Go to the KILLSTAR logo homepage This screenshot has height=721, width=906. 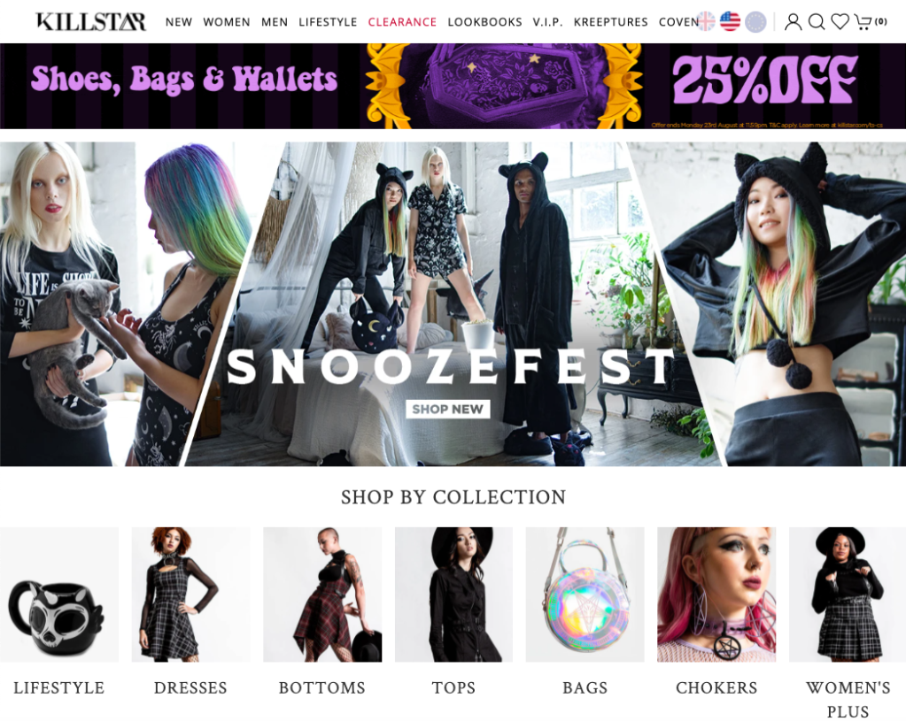click(x=90, y=21)
